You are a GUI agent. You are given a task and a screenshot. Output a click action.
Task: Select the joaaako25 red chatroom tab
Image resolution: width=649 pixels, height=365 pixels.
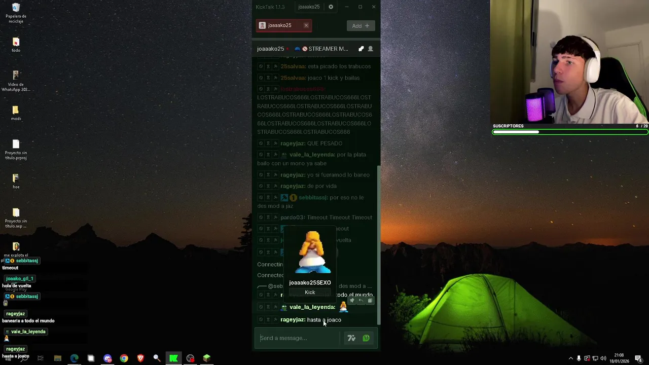(x=283, y=25)
